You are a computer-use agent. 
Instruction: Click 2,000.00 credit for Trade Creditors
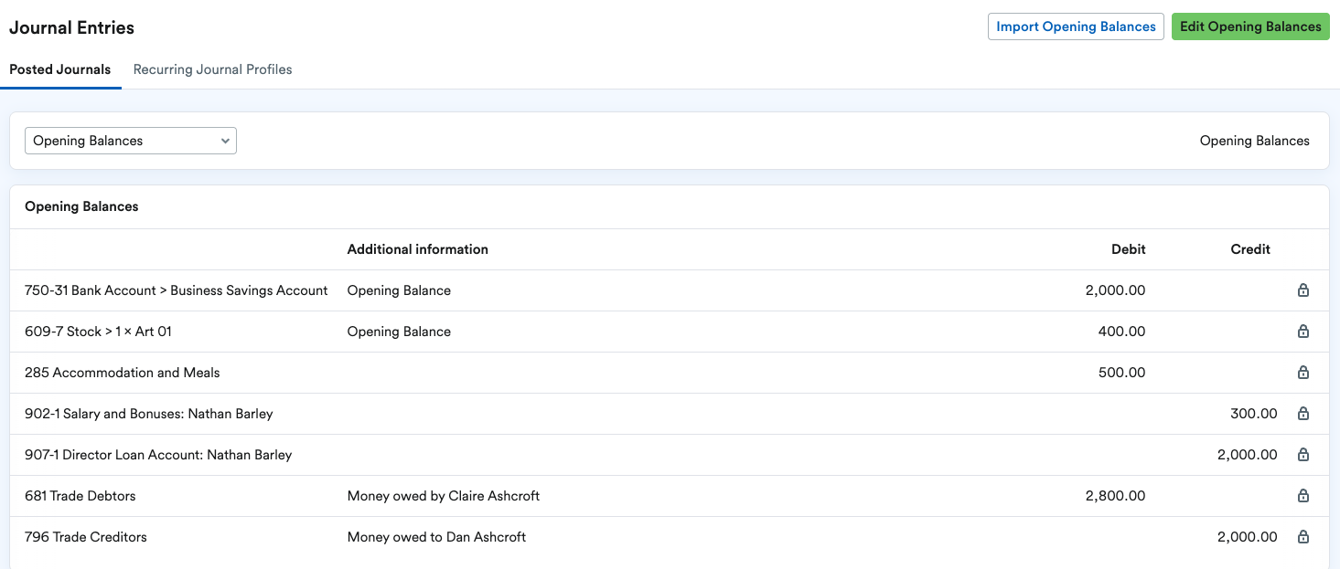click(x=1248, y=537)
